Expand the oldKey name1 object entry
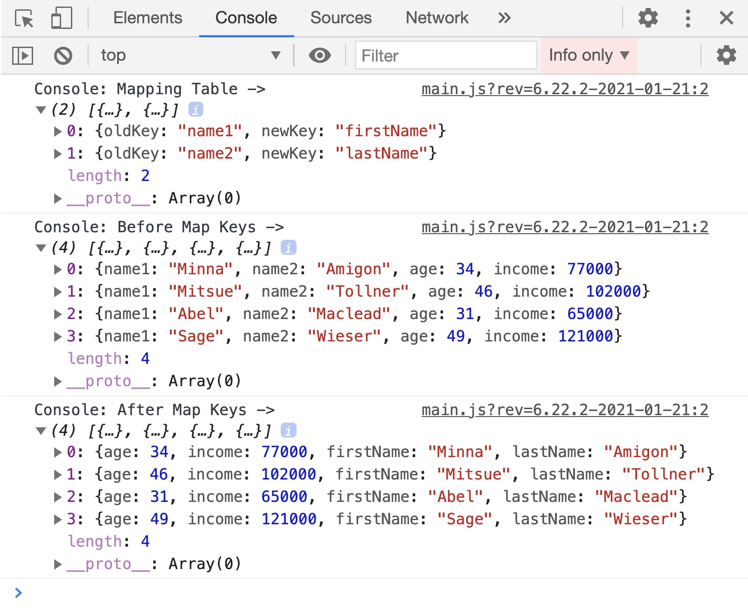 tap(57, 131)
